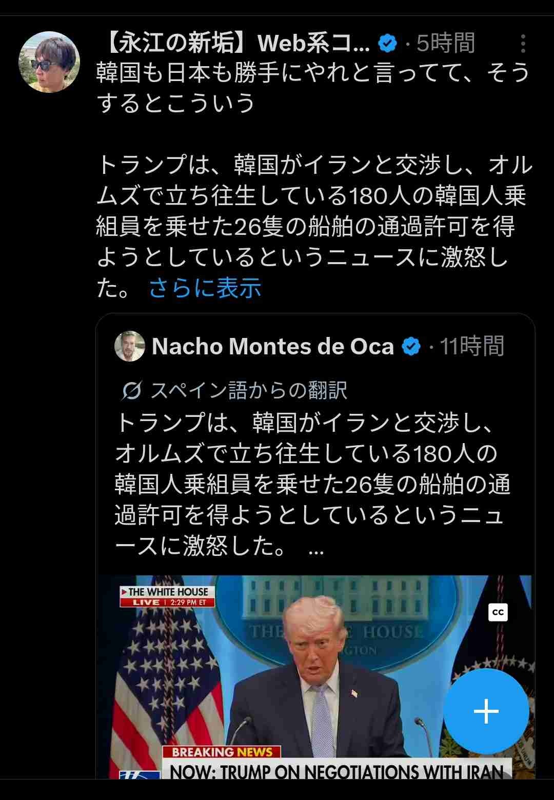This screenshot has height=800, width=554.
Task: Tap the スペイン語からの翻訳 label
Action: 249,391
